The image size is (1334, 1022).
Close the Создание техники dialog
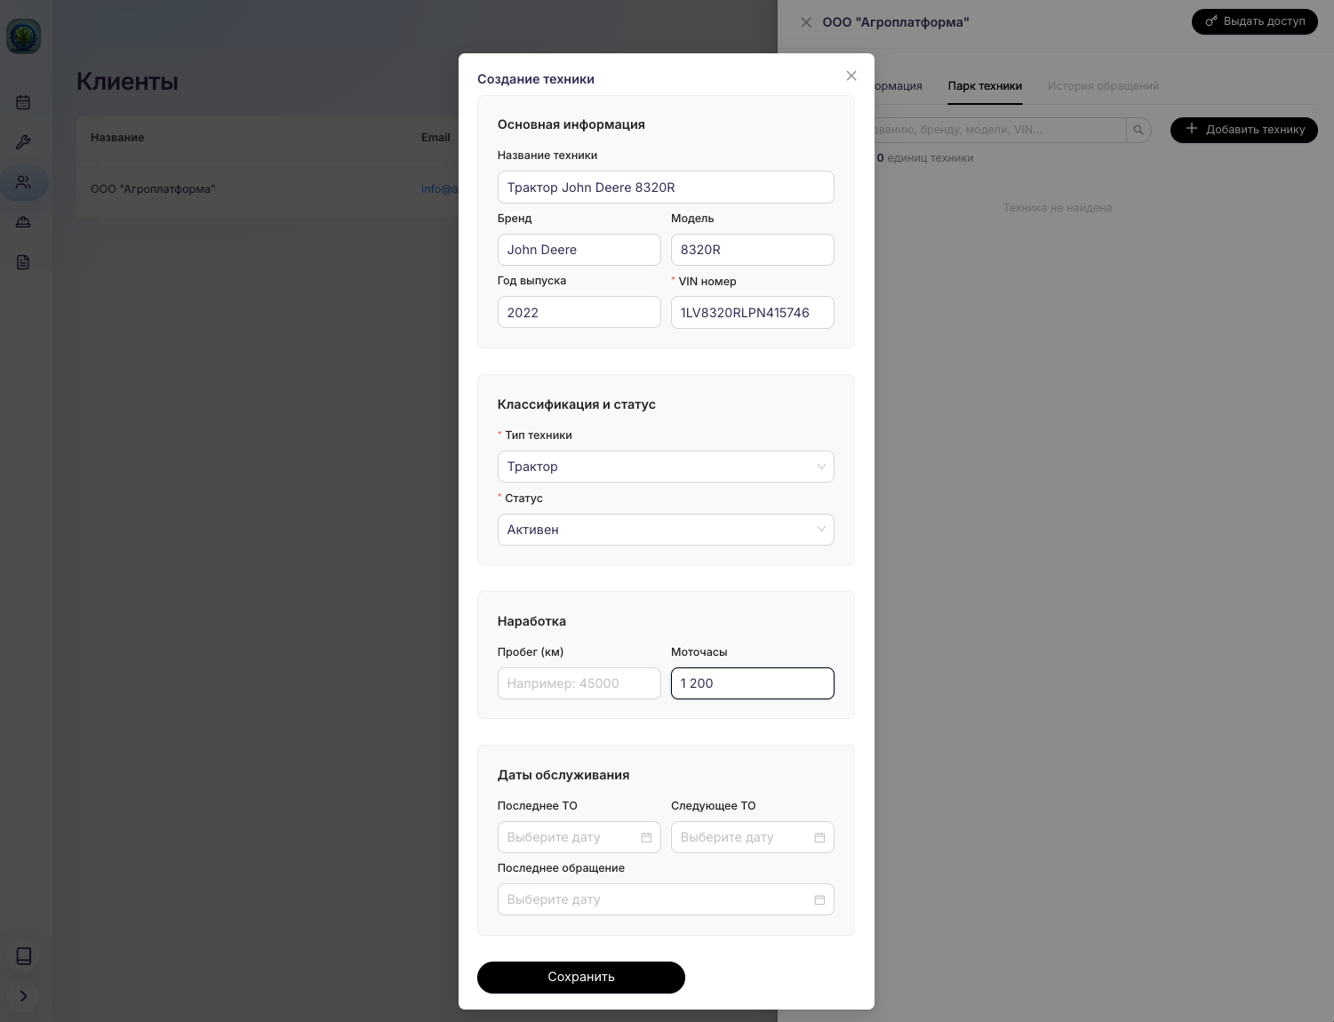pyautogui.click(x=851, y=76)
